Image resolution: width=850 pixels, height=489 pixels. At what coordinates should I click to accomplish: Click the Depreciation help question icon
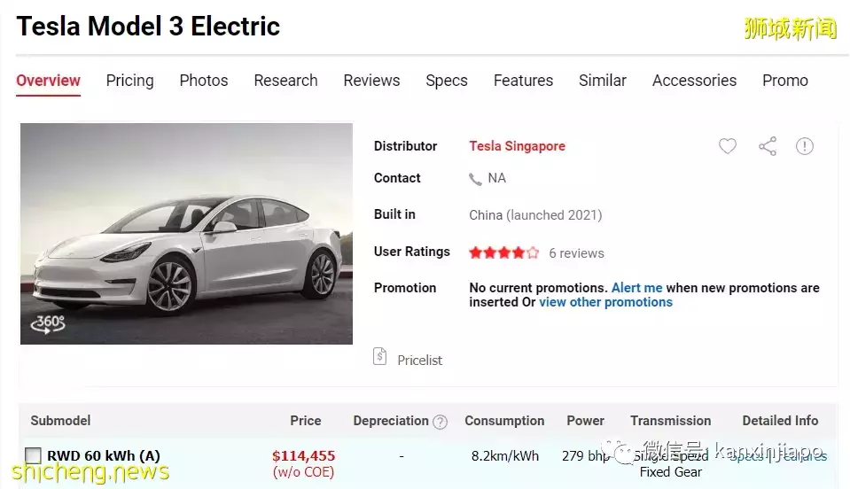(440, 422)
